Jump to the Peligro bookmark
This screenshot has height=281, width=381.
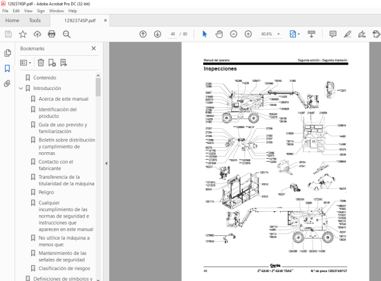(46, 192)
